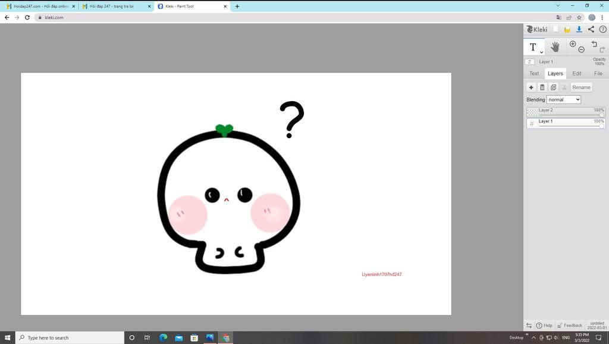Viewport: 609px width, 344px height.
Task: Redo the undone action
Action: [602, 49]
